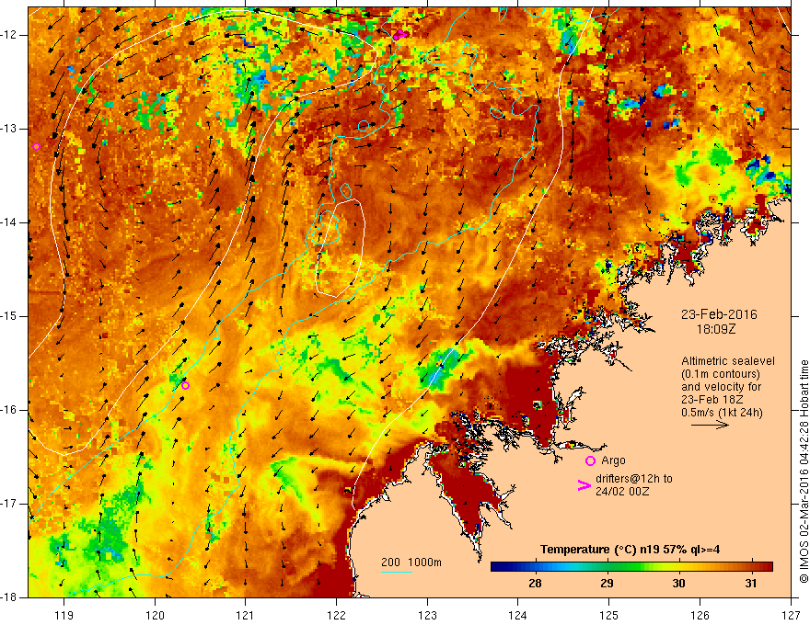
Task: Click the magenta drifter legend arrowhead
Action: [584, 485]
